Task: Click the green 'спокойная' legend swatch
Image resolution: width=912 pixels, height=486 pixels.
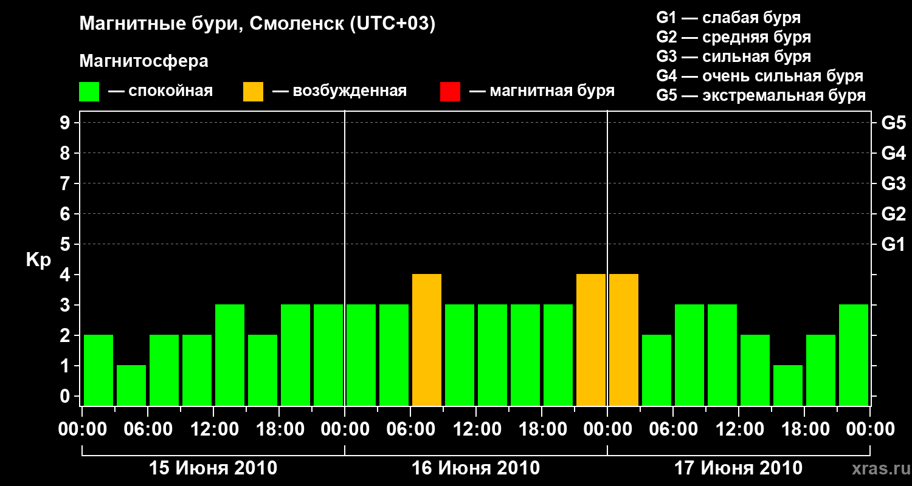Action: pyautogui.click(x=89, y=92)
